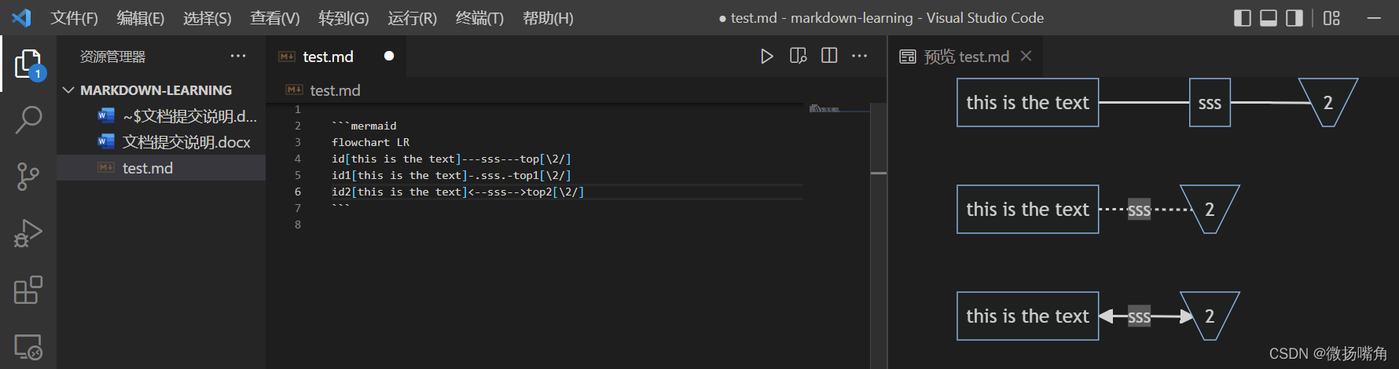The image size is (1399, 369).
Task: Toggle the secondary side bar layout
Action: point(1294,17)
